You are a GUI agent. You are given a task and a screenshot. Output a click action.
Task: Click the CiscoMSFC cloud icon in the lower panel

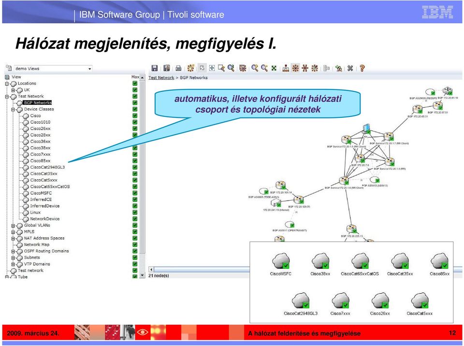[281, 261]
